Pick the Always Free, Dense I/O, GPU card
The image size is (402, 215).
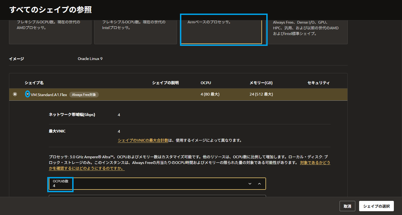[x=307, y=31]
